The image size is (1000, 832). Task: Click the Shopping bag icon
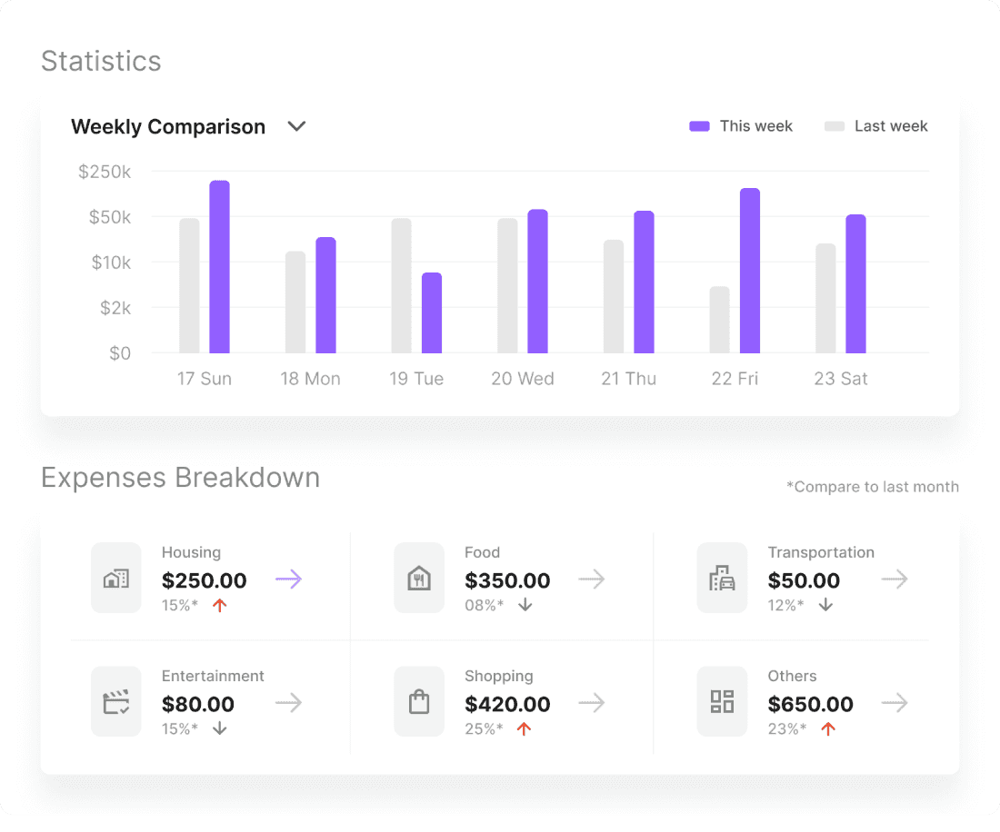tap(419, 701)
